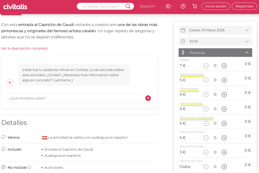Image resolution: width=259 pixels, height=173 pixels.
Task: Increase Adultos count with plus button
Action: pos(224,66)
